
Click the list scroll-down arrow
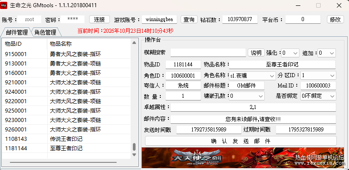[x=134, y=154]
